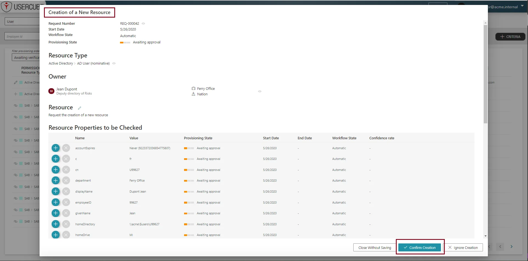Go to previous page arrow in background list

pos(500,247)
